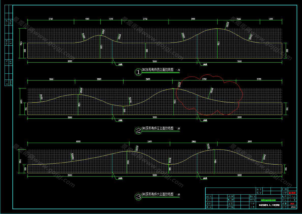
Task: Click the 6000 dimension text
Action: [x=78, y=141]
